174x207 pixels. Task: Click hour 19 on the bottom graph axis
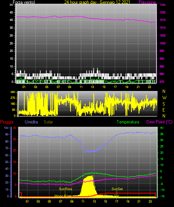click(x=128, y=201)
